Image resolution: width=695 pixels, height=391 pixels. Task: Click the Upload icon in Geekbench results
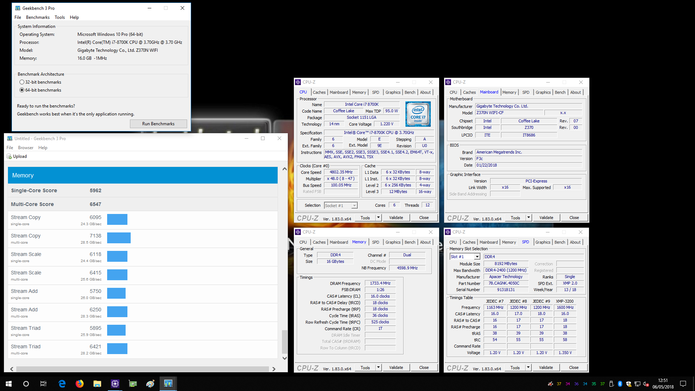click(x=9, y=156)
